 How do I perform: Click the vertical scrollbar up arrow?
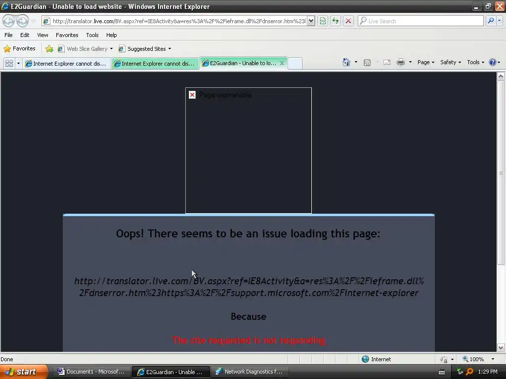[501, 76]
